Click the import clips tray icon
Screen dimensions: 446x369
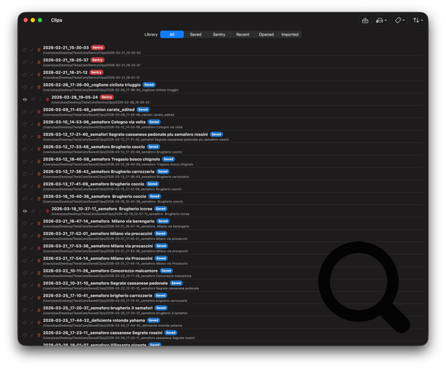(365, 20)
